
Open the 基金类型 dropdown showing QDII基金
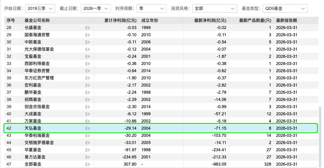[x=285, y=8]
